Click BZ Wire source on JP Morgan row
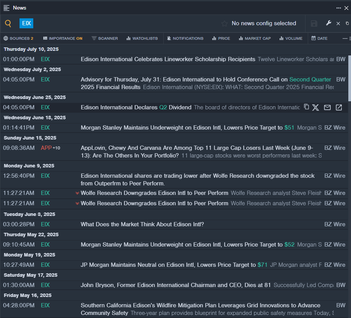The width and height of the screenshot is (351, 318). (335, 265)
